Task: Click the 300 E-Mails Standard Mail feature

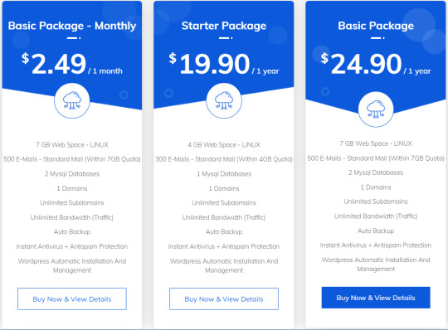Action: (224, 159)
